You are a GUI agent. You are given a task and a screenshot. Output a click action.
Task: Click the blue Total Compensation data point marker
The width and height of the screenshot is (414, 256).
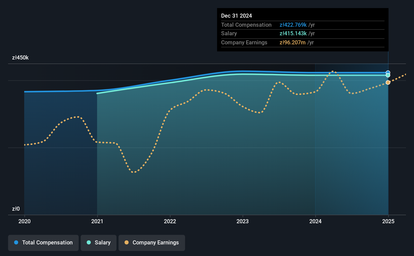388,73
